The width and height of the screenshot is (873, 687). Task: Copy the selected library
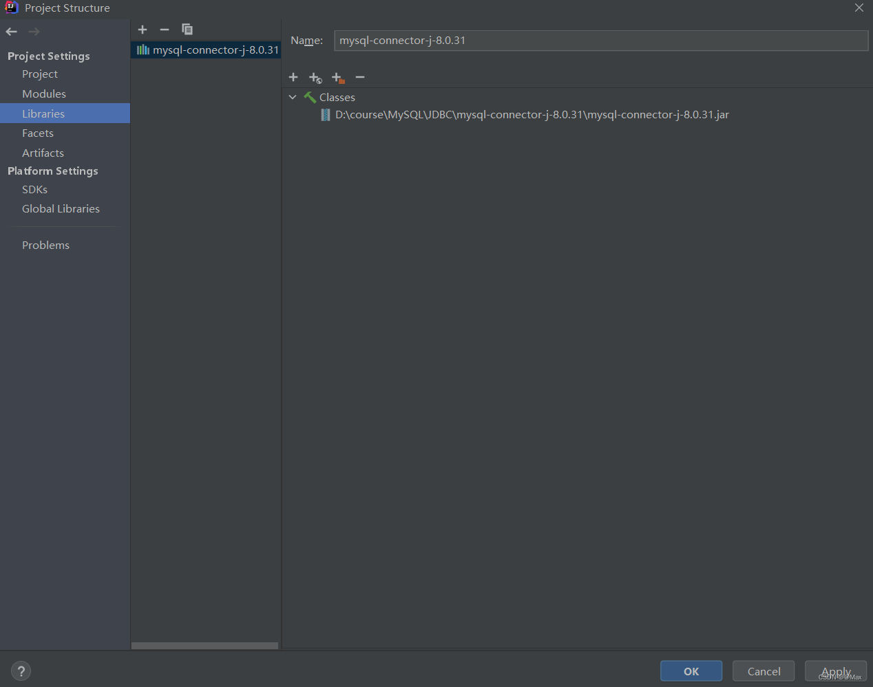click(187, 30)
